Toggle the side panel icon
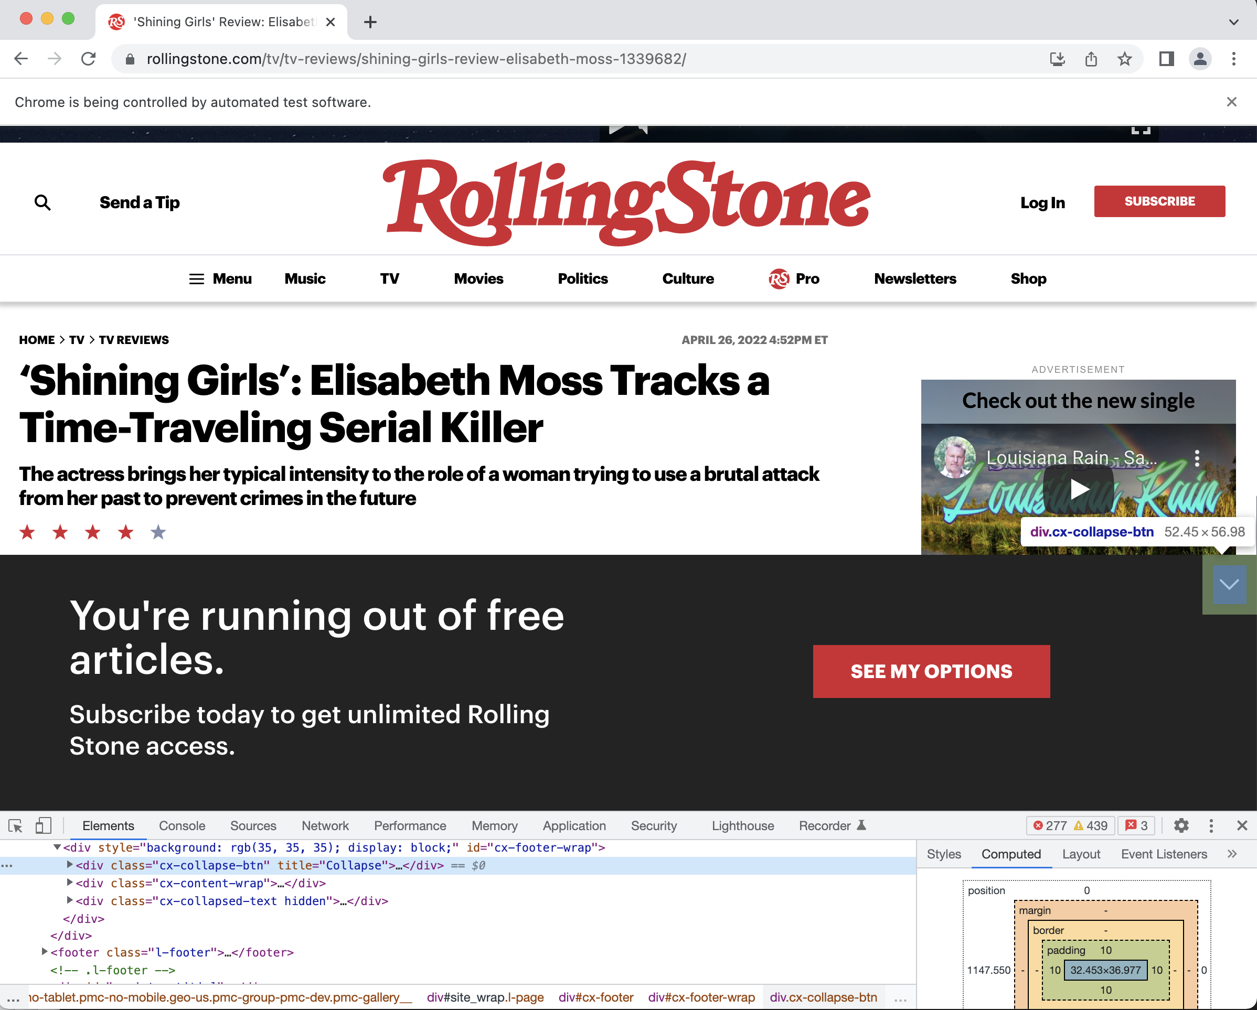Image resolution: width=1257 pixels, height=1010 pixels. point(1166,59)
